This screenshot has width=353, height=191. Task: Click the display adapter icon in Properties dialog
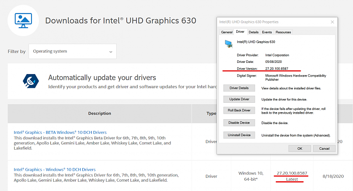coord(228,44)
